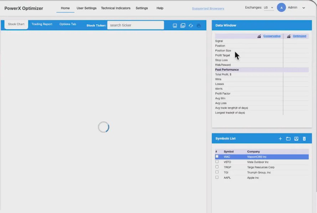Expand the Admin account menu chevron
The height and width of the screenshot is (213, 317).
coord(304,8)
